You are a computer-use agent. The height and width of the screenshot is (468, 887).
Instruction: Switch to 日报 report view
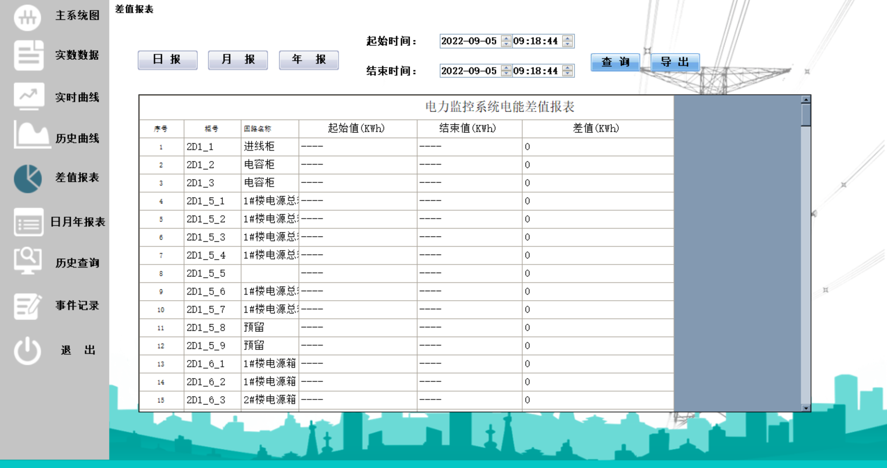coord(167,59)
